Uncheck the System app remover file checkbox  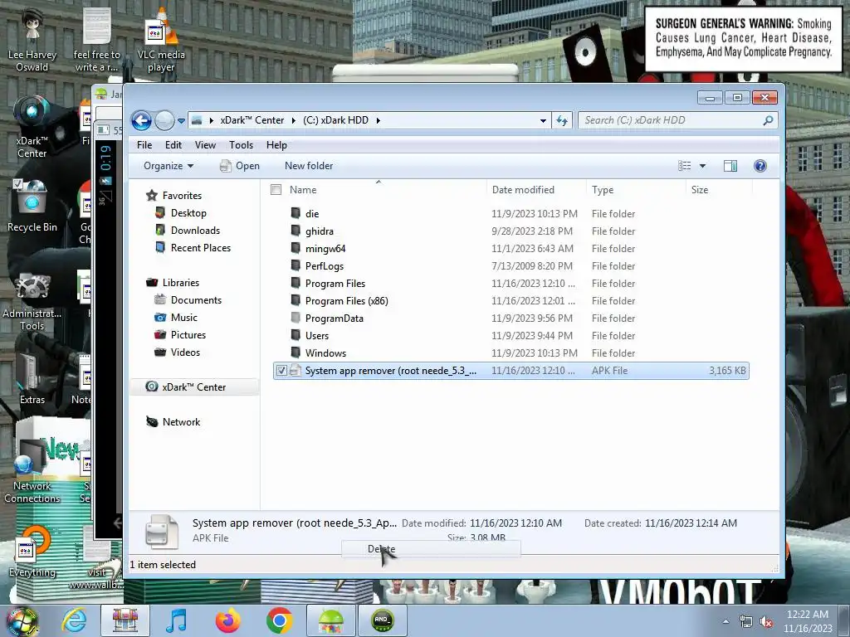point(281,371)
